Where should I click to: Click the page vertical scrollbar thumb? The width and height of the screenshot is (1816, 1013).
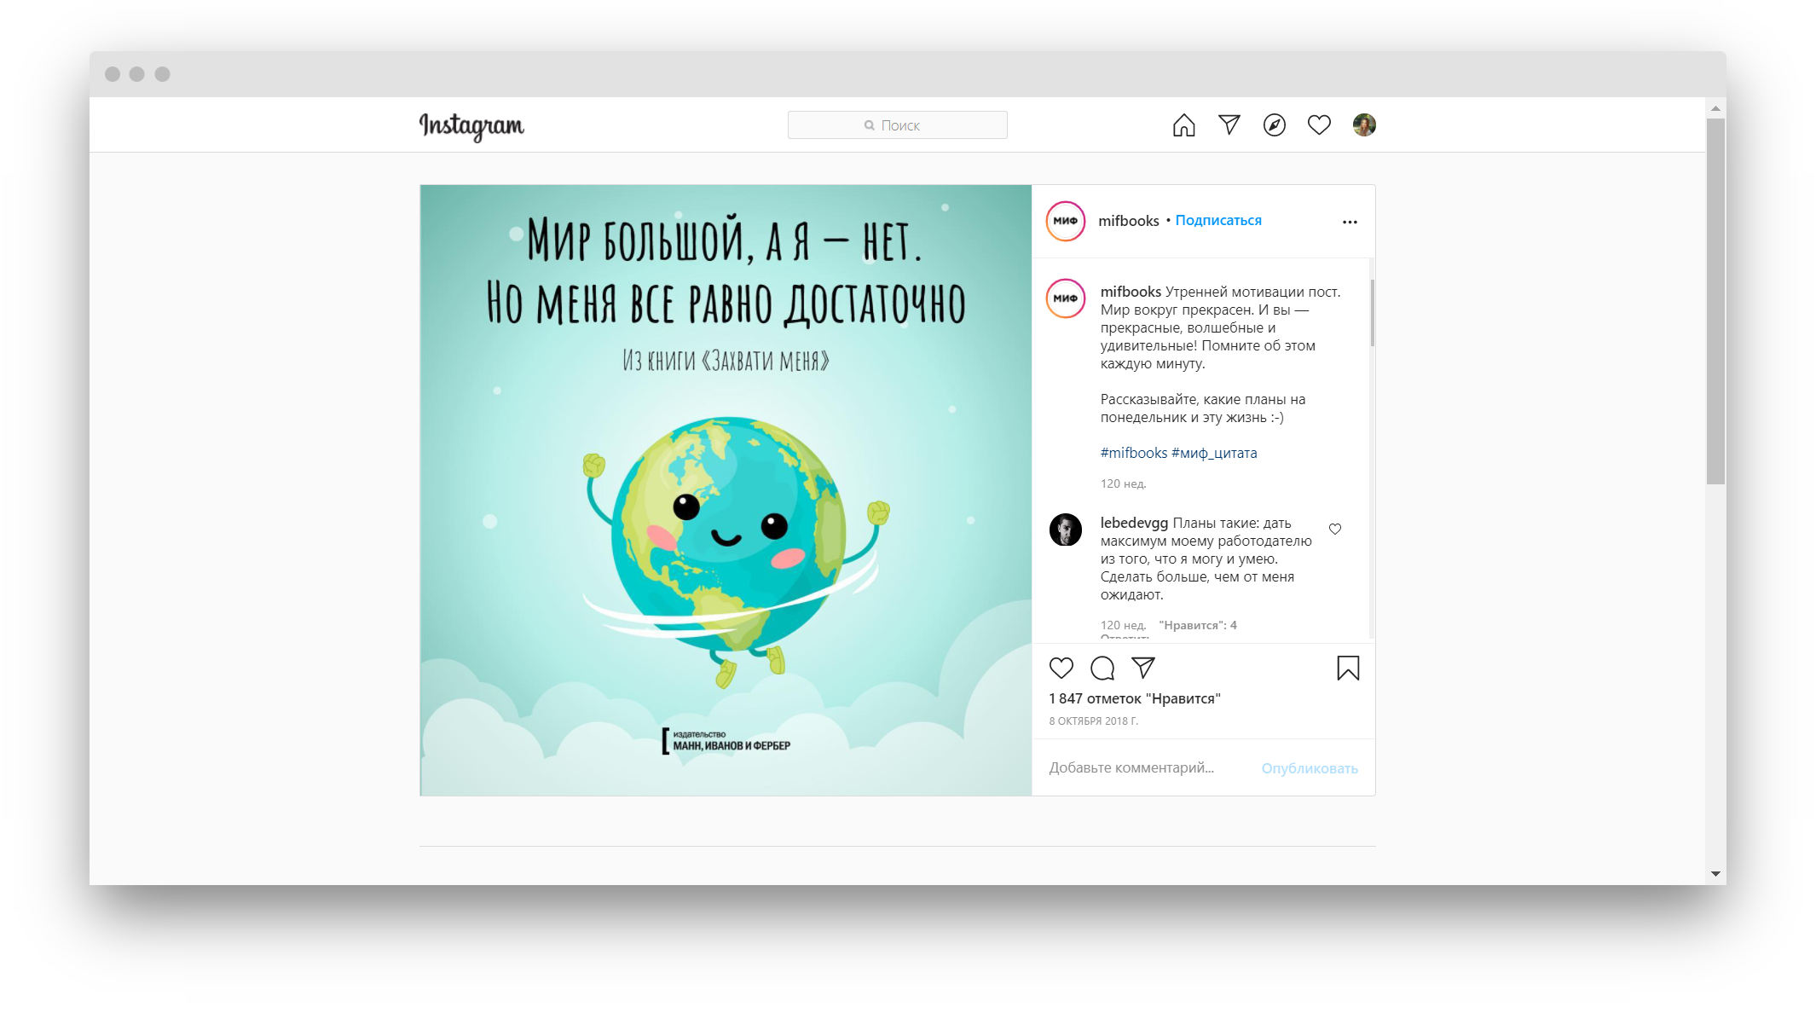(x=1715, y=301)
